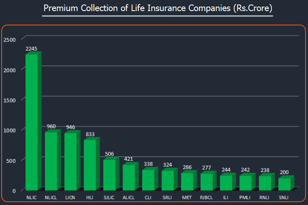Click the 2245 data label
The height and width of the screenshot is (205, 308).
click(x=32, y=49)
